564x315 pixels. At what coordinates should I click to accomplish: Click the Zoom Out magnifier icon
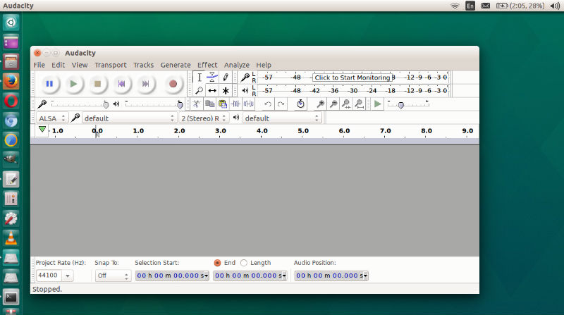(x=333, y=104)
